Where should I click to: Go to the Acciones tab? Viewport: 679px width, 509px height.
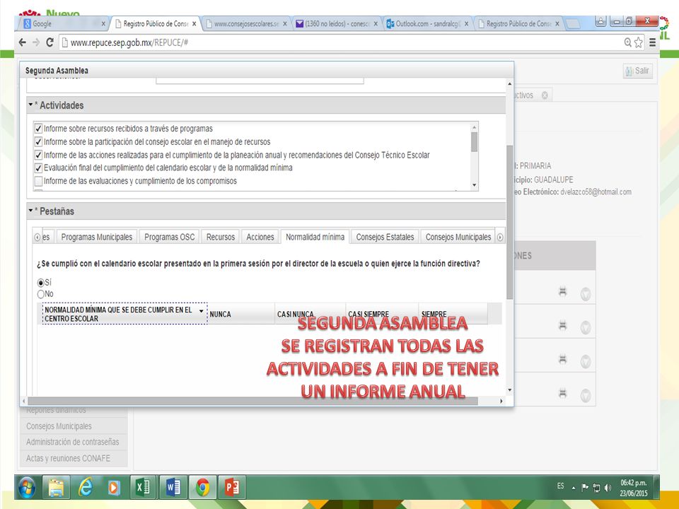(x=260, y=238)
